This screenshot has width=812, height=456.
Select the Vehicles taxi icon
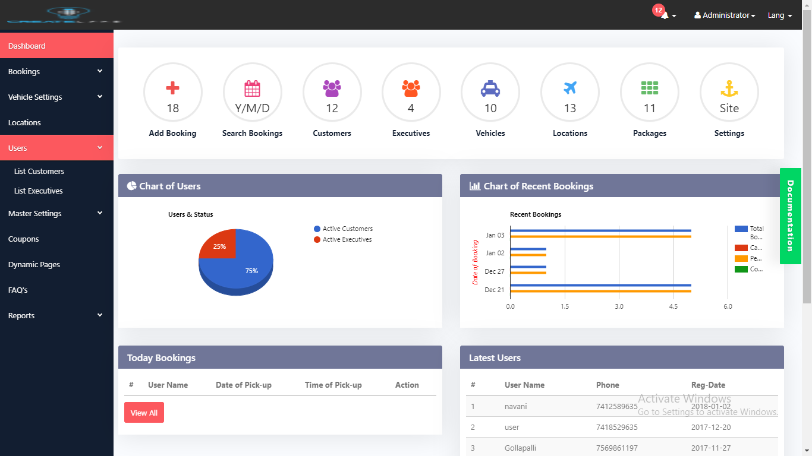click(490, 89)
